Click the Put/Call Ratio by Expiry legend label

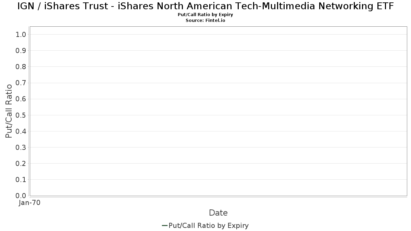(209, 226)
